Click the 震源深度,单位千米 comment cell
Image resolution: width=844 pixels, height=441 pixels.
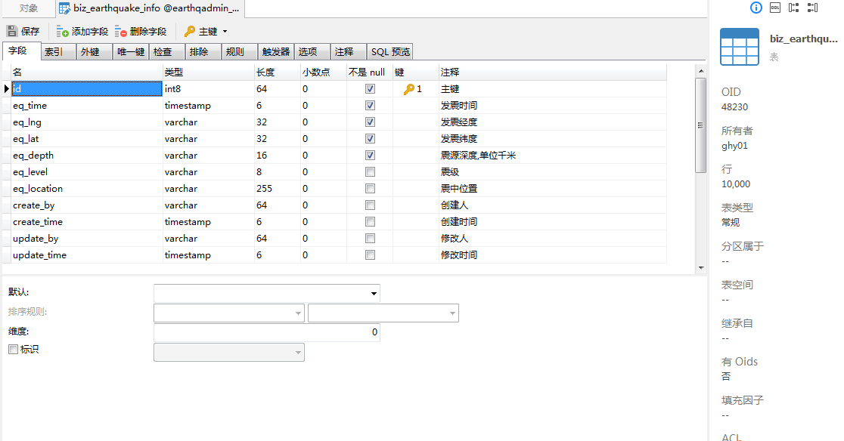click(552, 156)
